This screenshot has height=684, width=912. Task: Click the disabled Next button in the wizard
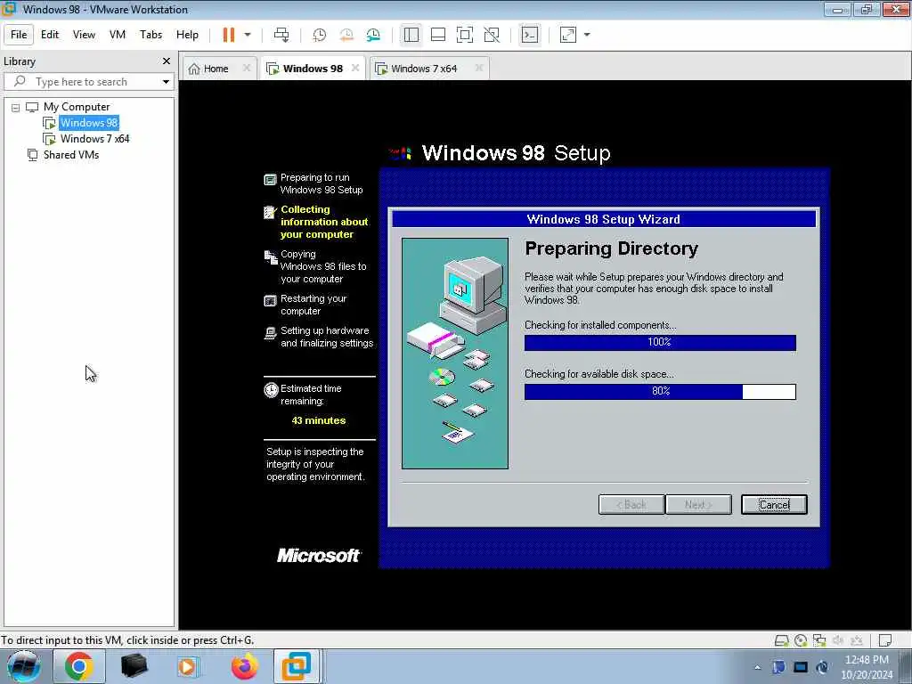(x=698, y=505)
